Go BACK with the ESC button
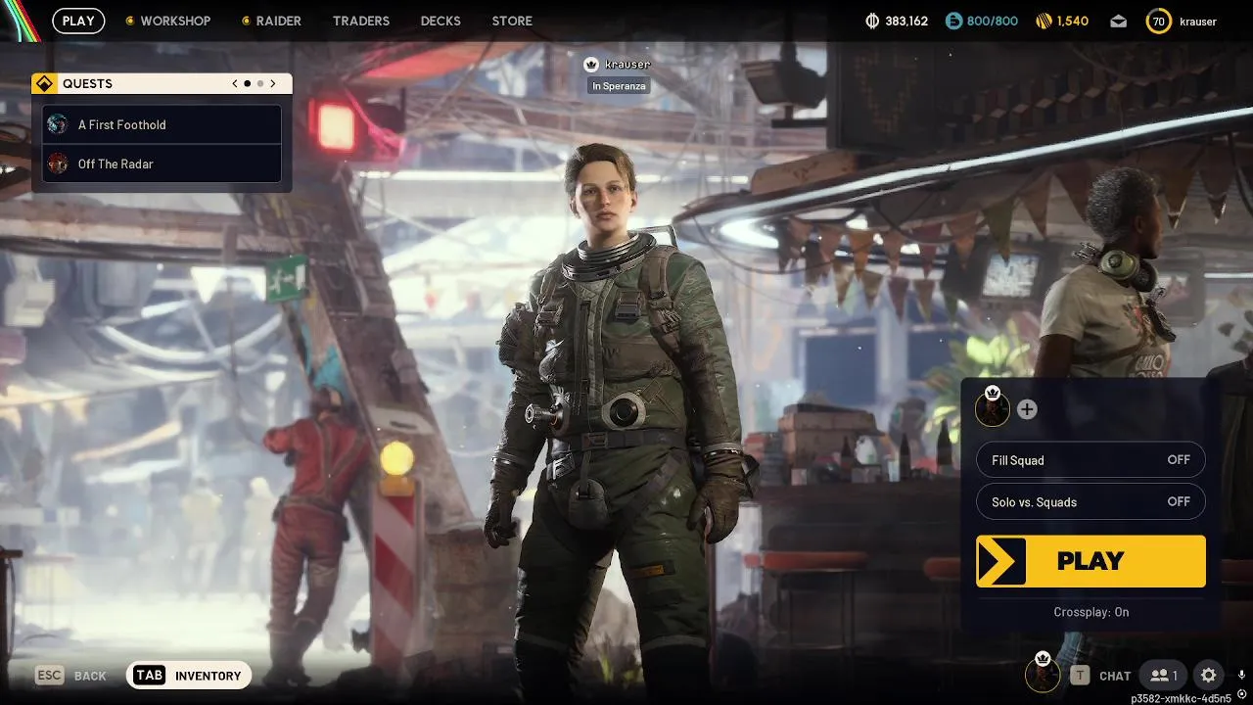The height and width of the screenshot is (705, 1253). click(70, 676)
